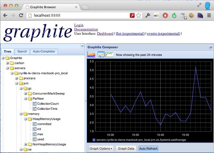Close the Graphite Browser tab
The image size is (214, 153).
click(x=76, y=7)
